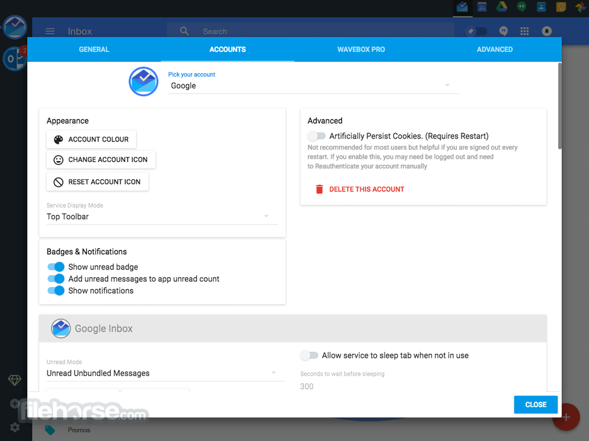Open the Google apps grid icon

tap(525, 31)
